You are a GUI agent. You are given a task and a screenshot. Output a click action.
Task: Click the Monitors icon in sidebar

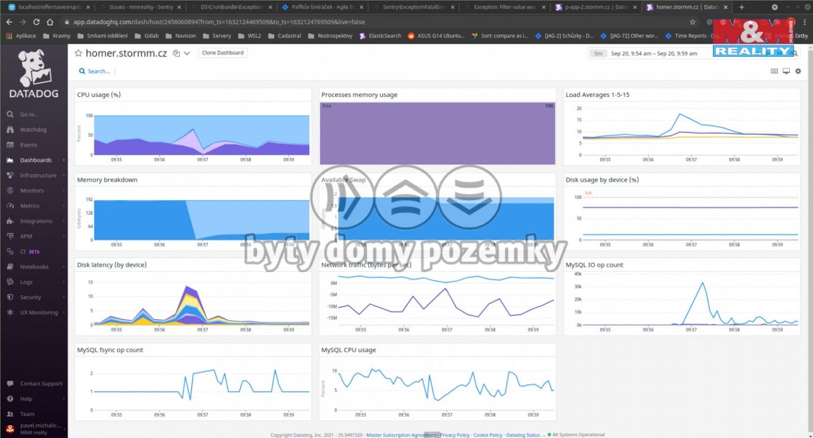[x=9, y=191]
